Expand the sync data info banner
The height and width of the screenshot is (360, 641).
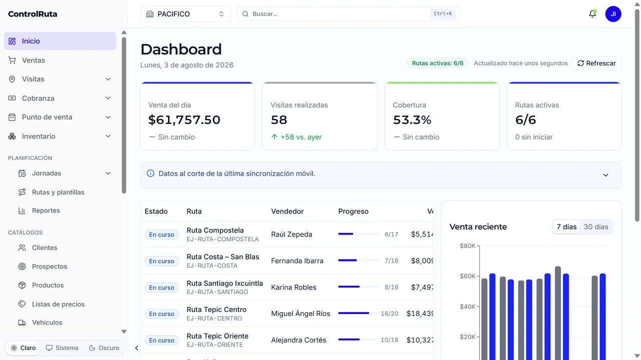pyautogui.click(x=605, y=175)
